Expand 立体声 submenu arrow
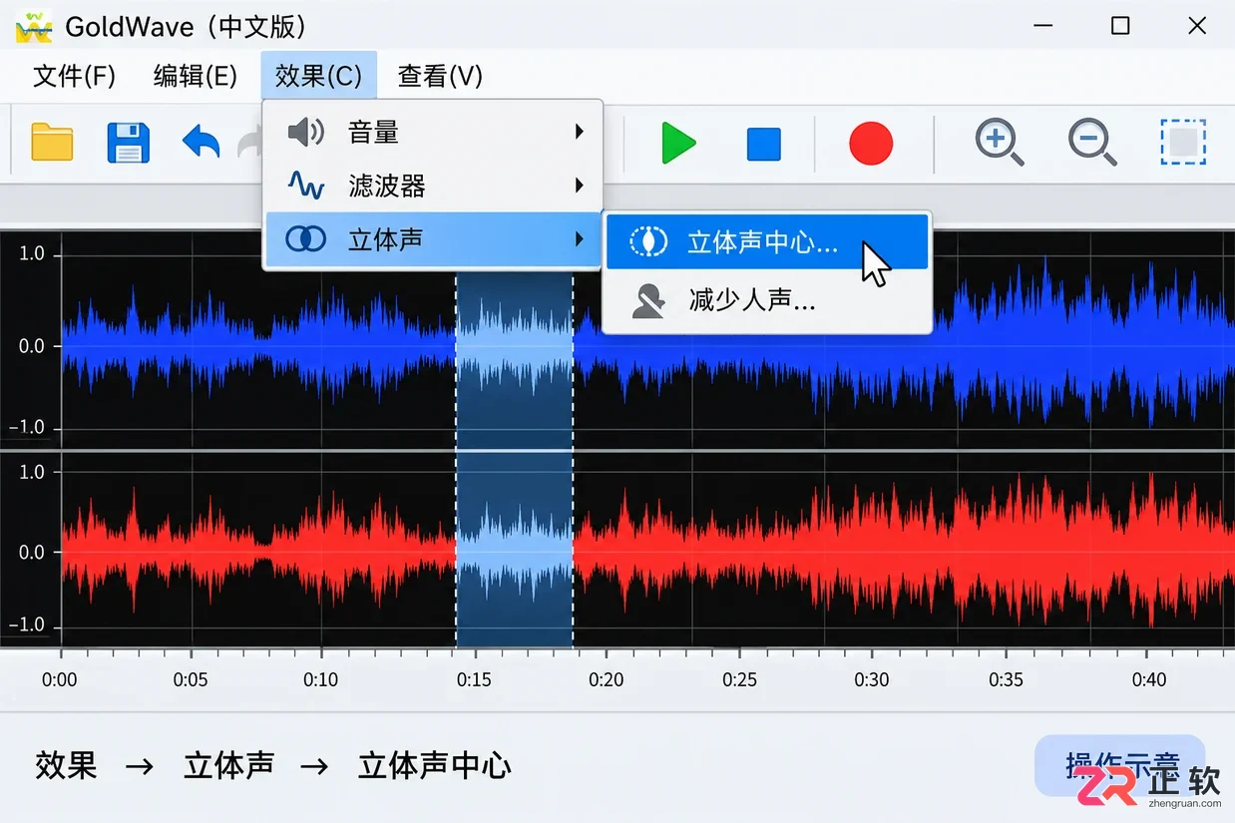The width and height of the screenshot is (1235, 823). coord(579,238)
